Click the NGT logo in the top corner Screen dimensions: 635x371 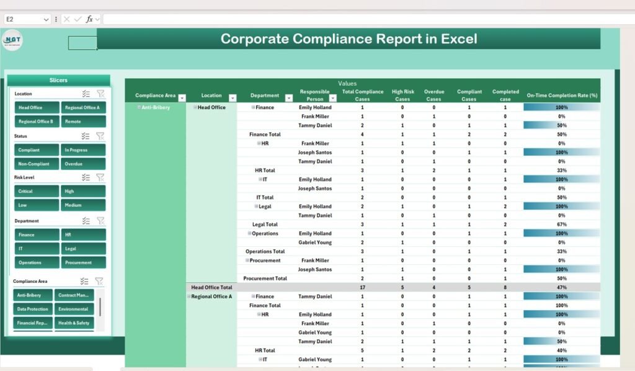(12, 40)
